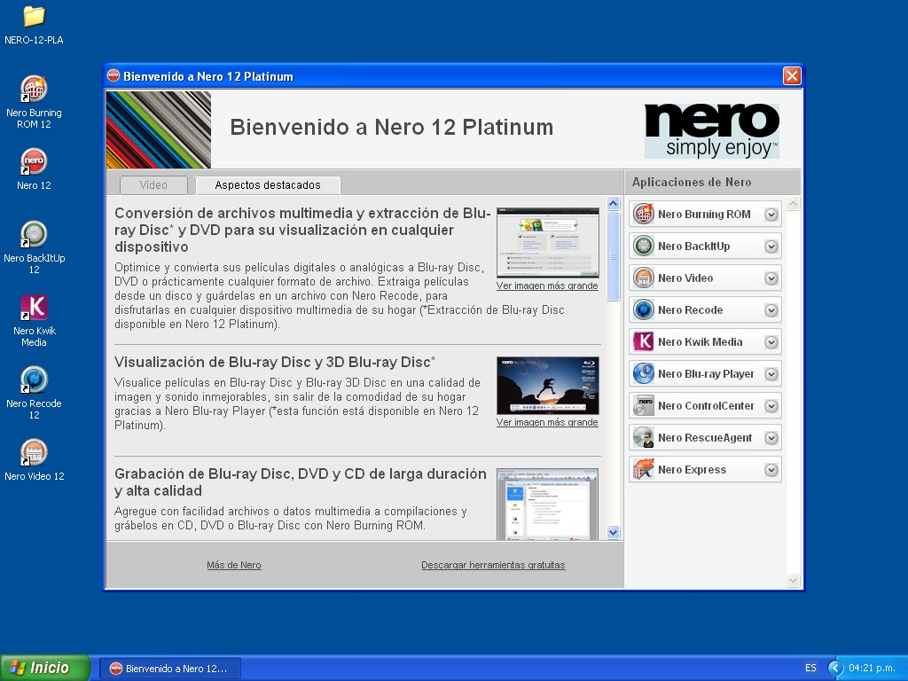Click the Blu-ray Player preview thumbnail
The height and width of the screenshot is (681, 908).
pos(547,385)
